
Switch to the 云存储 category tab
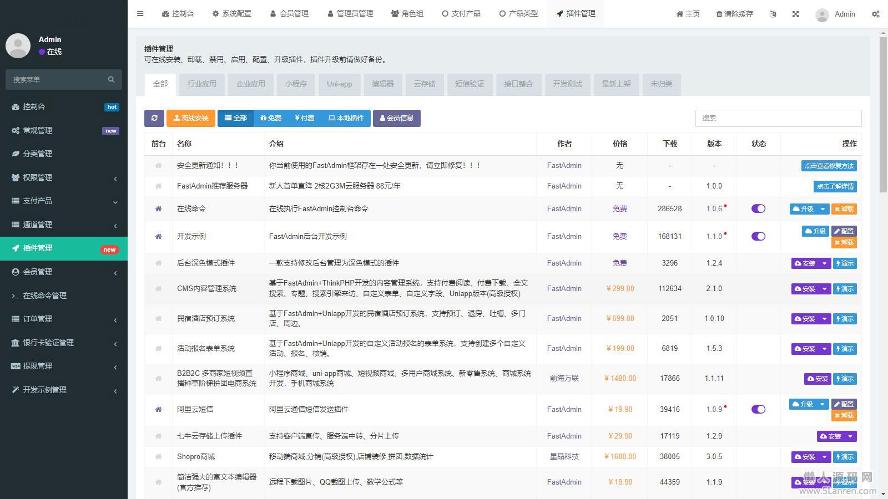(424, 84)
